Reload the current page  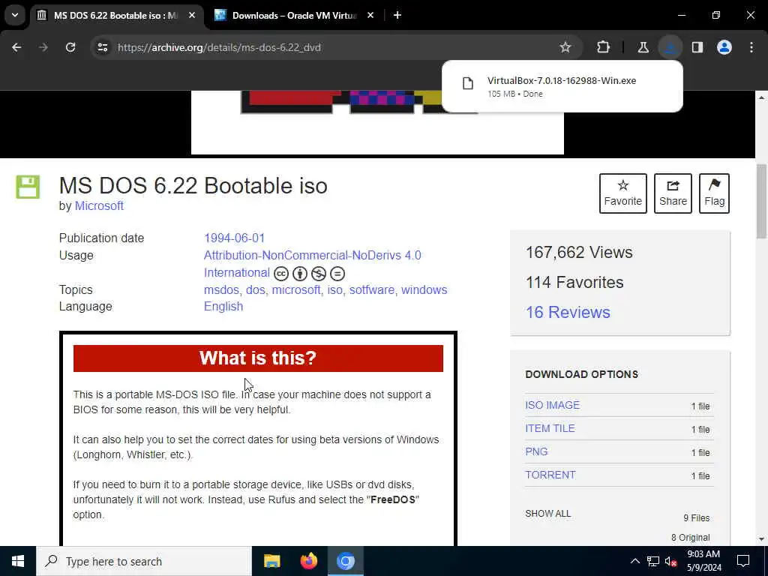(70, 47)
